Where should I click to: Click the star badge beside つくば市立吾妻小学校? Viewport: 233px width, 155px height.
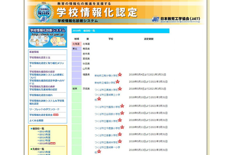click(x=120, y=134)
